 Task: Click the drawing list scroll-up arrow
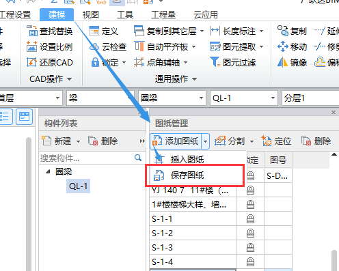click(x=334, y=155)
